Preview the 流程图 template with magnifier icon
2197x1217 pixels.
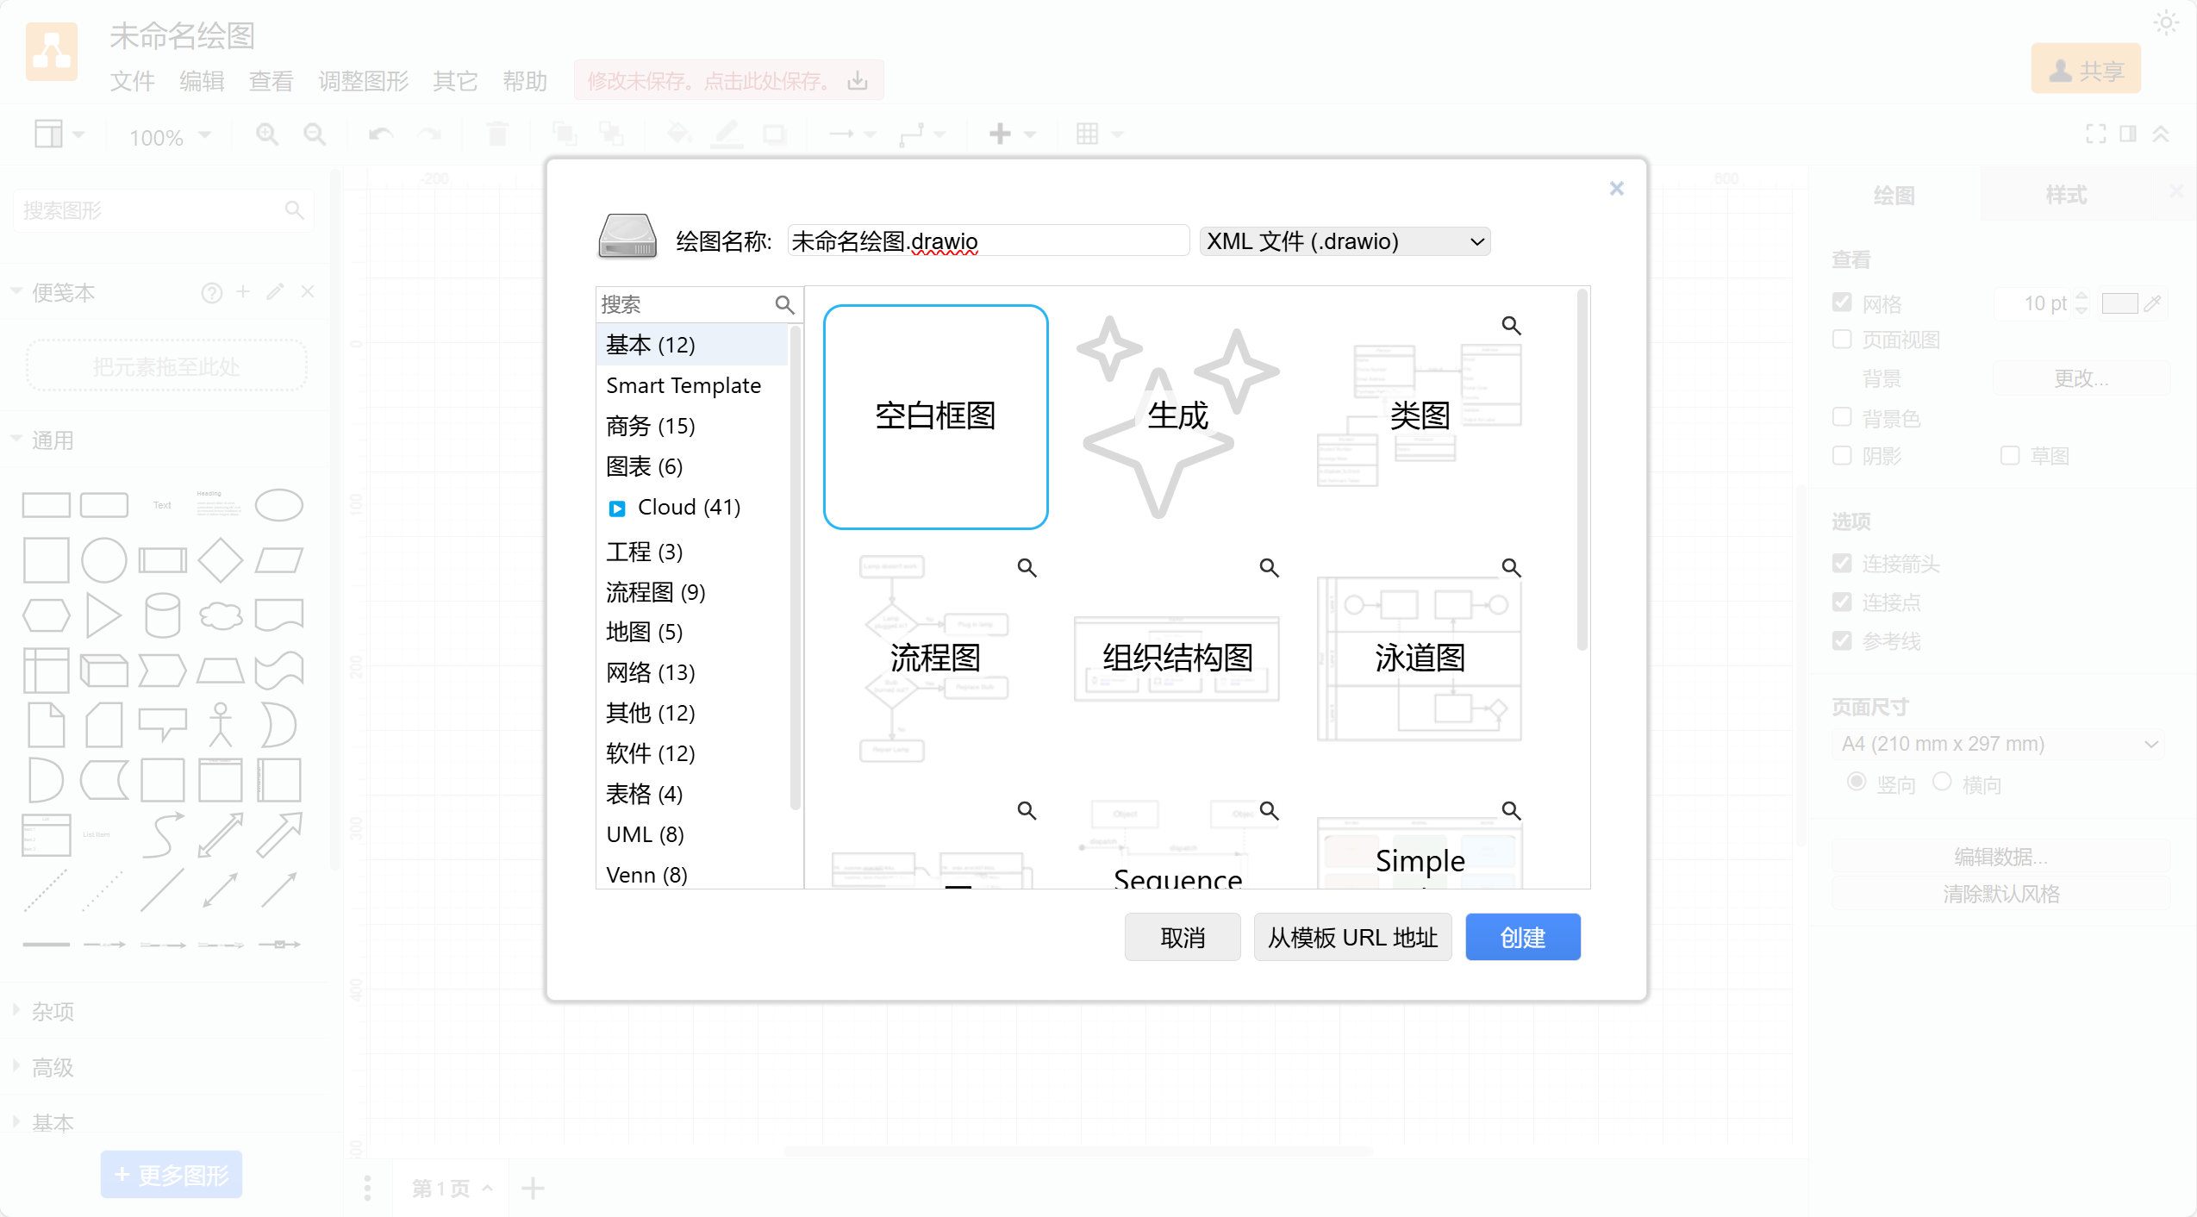pyautogui.click(x=1027, y=567)
